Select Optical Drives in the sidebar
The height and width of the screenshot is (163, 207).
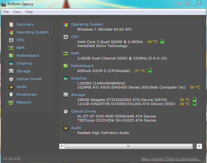click(29, 79)
